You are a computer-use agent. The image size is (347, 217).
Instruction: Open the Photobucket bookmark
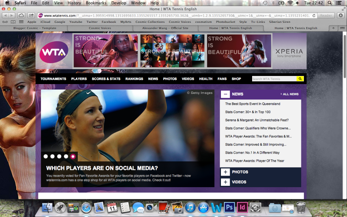pyautogui.click(x=225, y=22)
